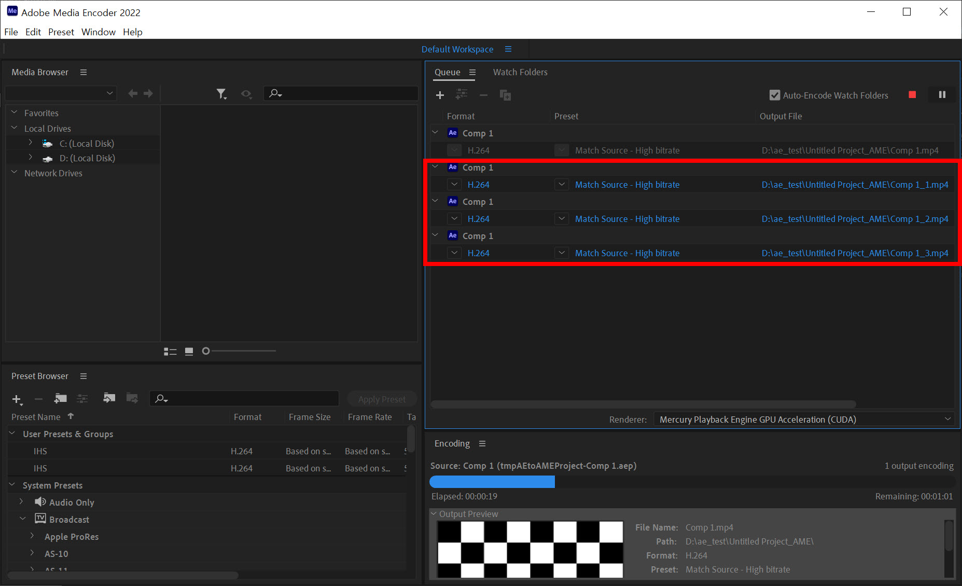Expand the D: (Local Disk) drive
This screenshot has width=962, height=586.
31,157
